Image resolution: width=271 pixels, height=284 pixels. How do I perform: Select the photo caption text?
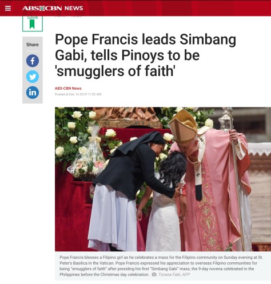tap(161, 266)
